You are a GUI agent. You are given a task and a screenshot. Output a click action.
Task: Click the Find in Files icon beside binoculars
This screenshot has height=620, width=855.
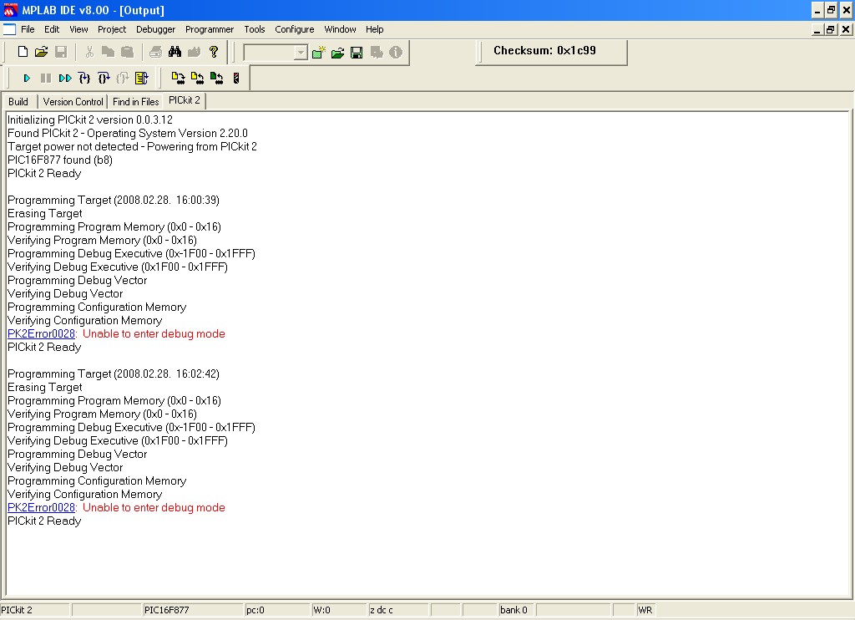[194, 52]
